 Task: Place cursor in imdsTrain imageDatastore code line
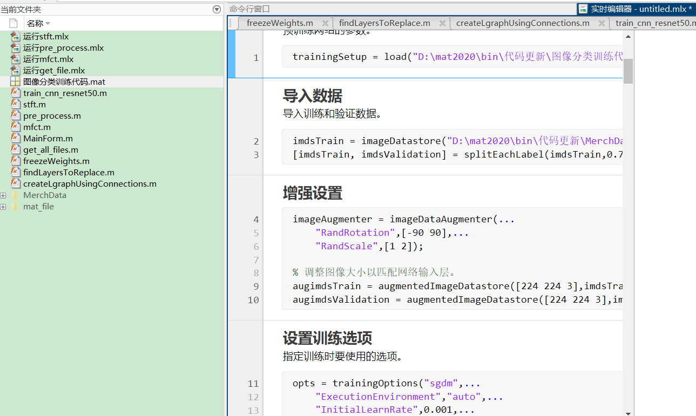pyautogui.click(x=457, y=141)
